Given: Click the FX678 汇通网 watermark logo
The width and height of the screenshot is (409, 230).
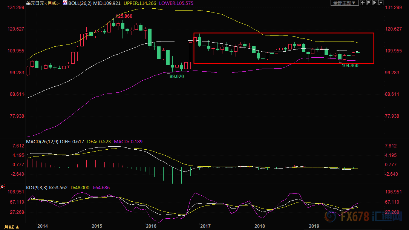Looking at the screenshot, I should pos(366,218).
